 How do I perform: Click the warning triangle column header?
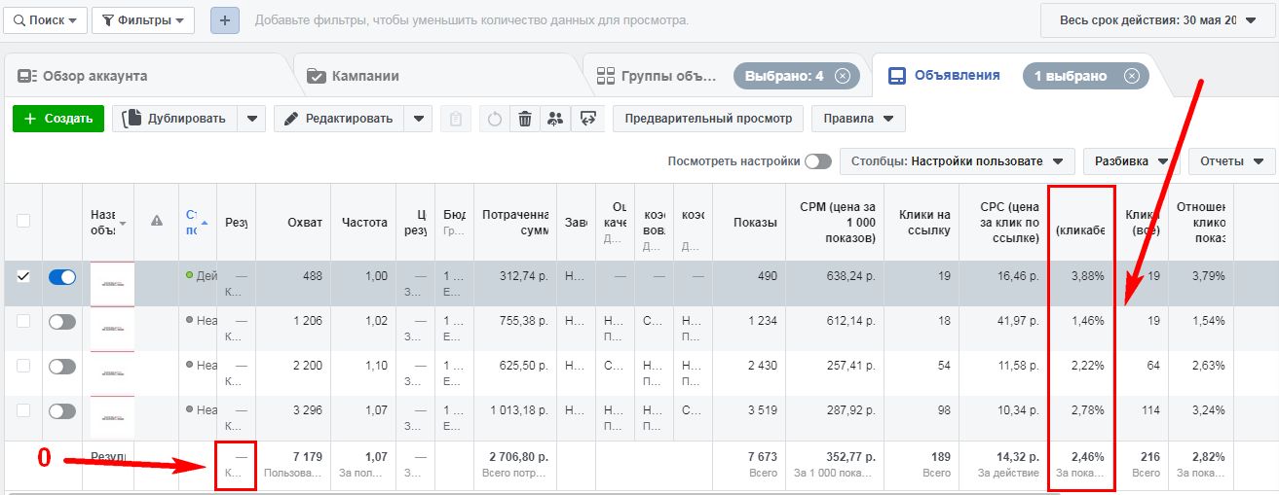tap(157, 221)
